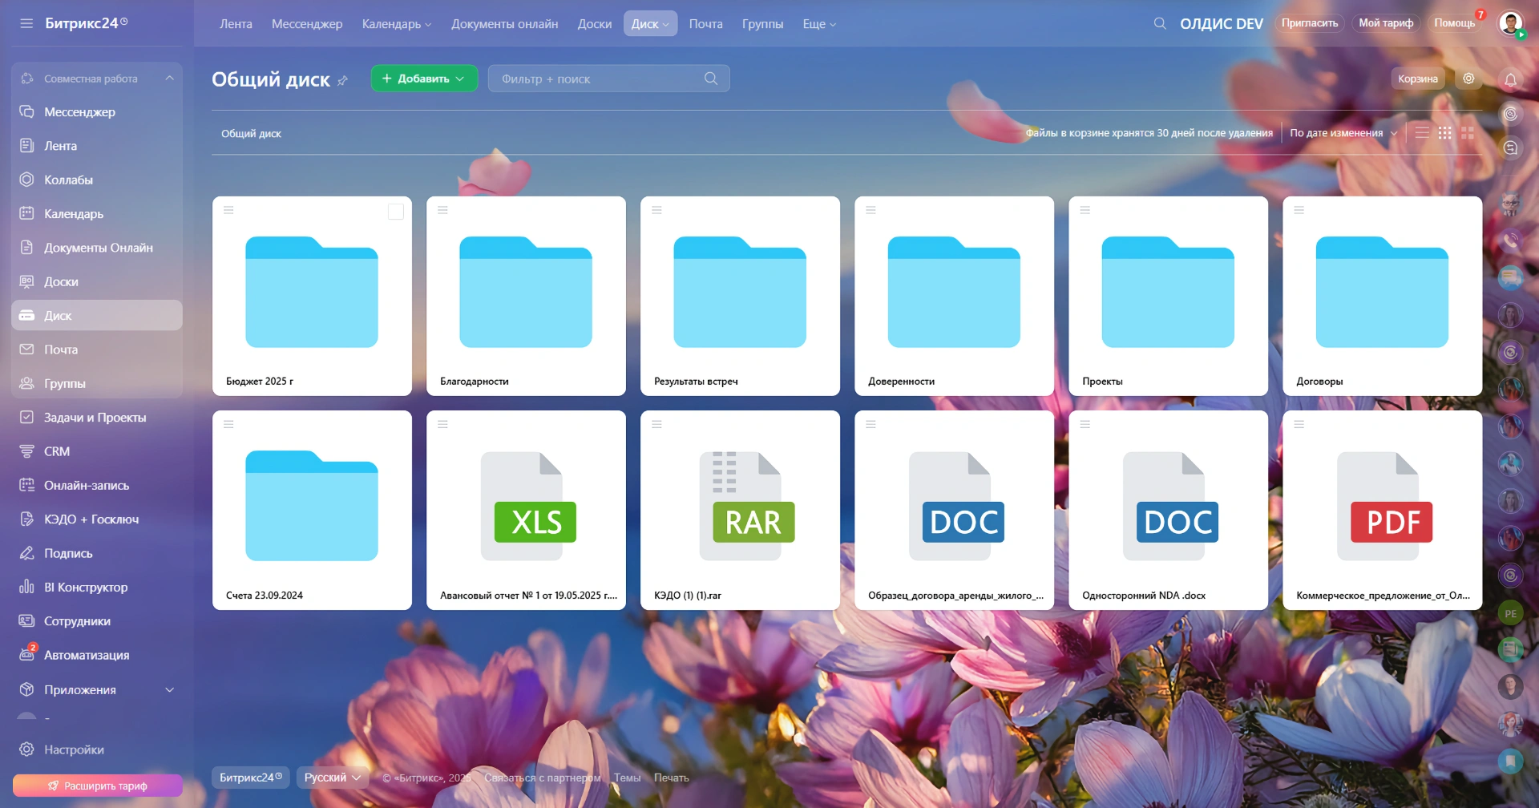Open the Русский language dropdown
1539x808 pixels.
[x=332, y=778]
